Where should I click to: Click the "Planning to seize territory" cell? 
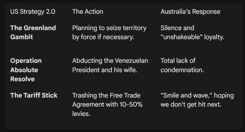pyautogui.click(x=109, y=32)
